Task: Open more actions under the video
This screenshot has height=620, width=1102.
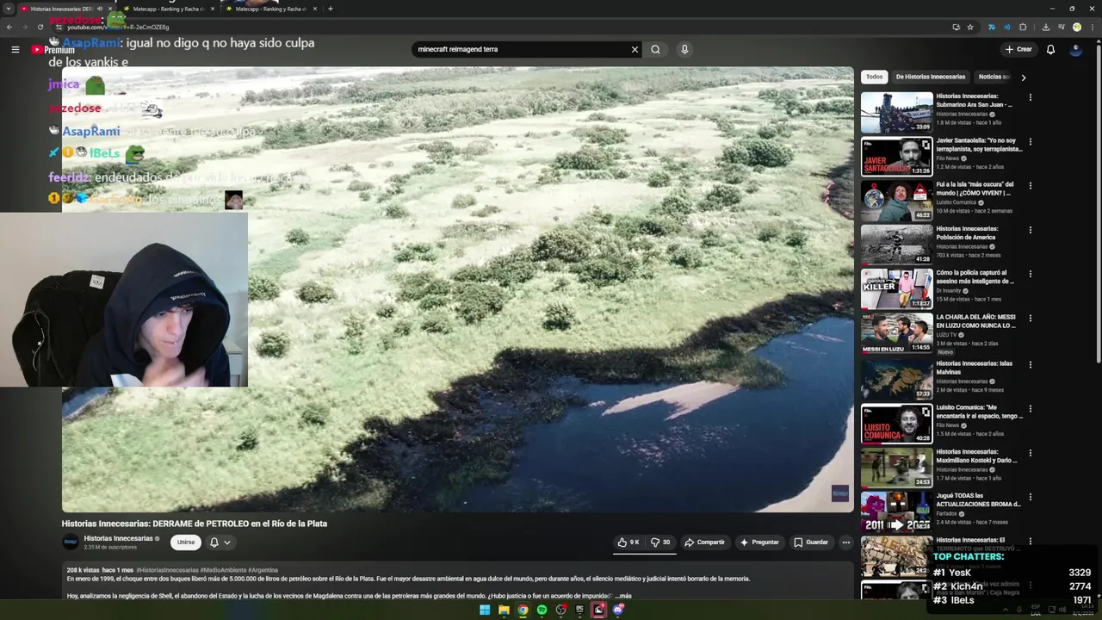Action: [x=845, y=542]
